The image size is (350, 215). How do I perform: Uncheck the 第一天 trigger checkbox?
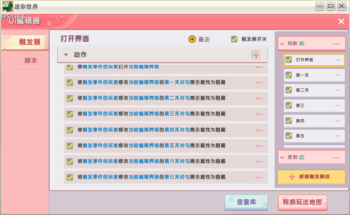[289, 75]
